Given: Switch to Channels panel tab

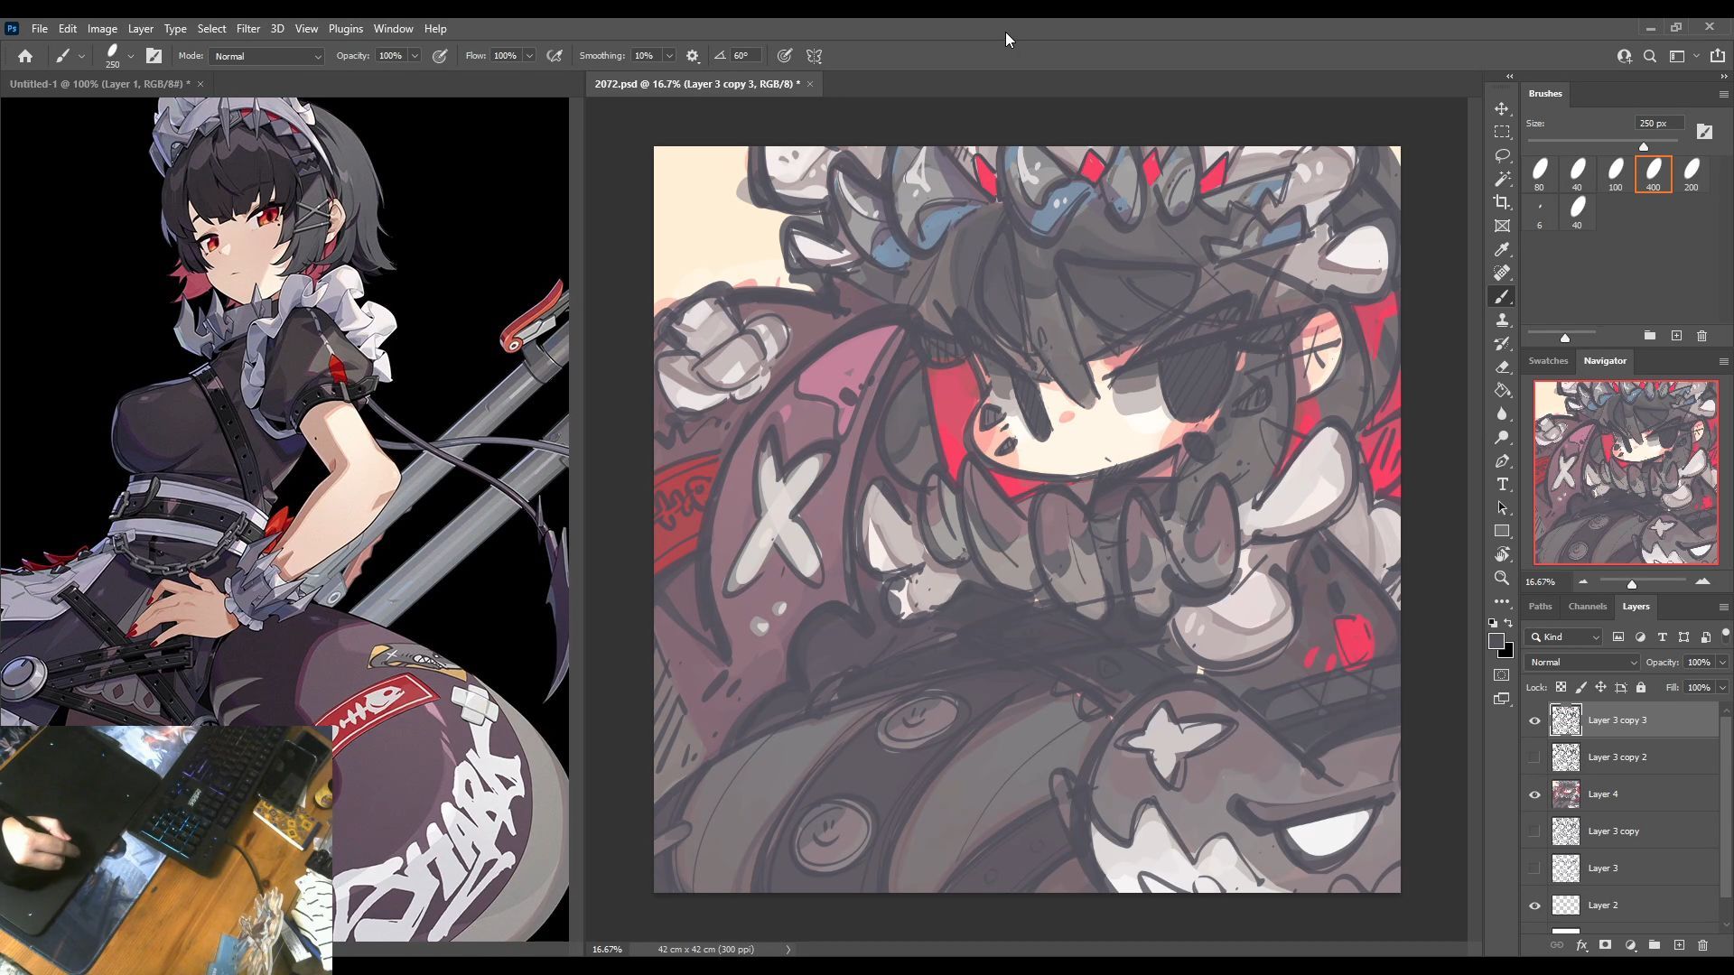Looking at the screenshot, I should (x=1587, y=607).
